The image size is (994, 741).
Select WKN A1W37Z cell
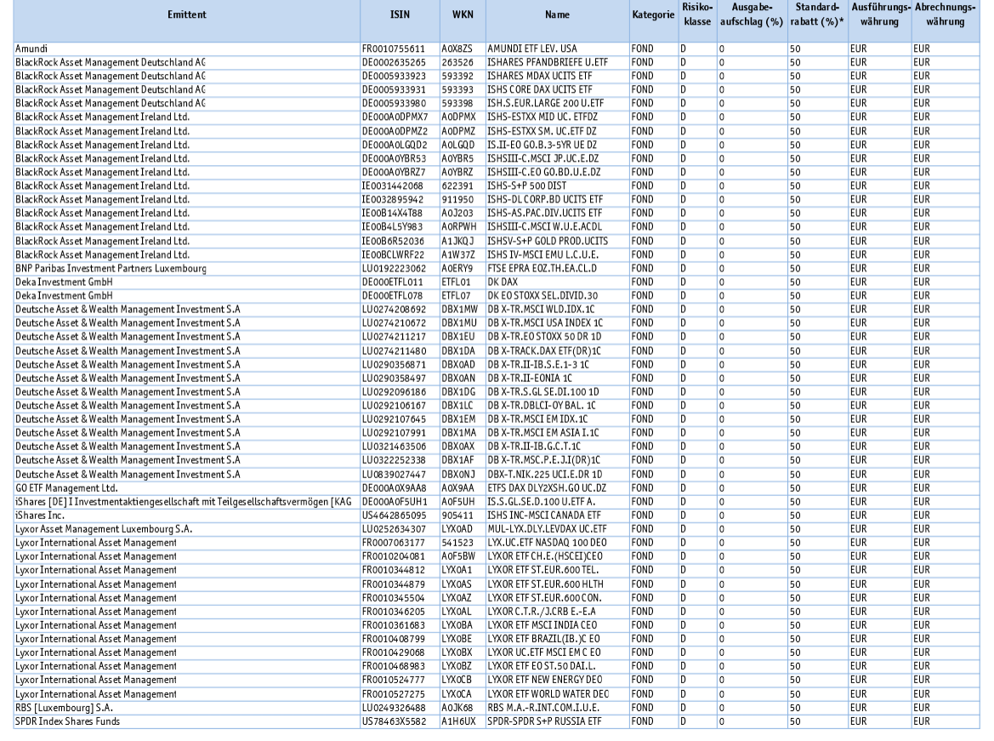(x=463, y=254)
